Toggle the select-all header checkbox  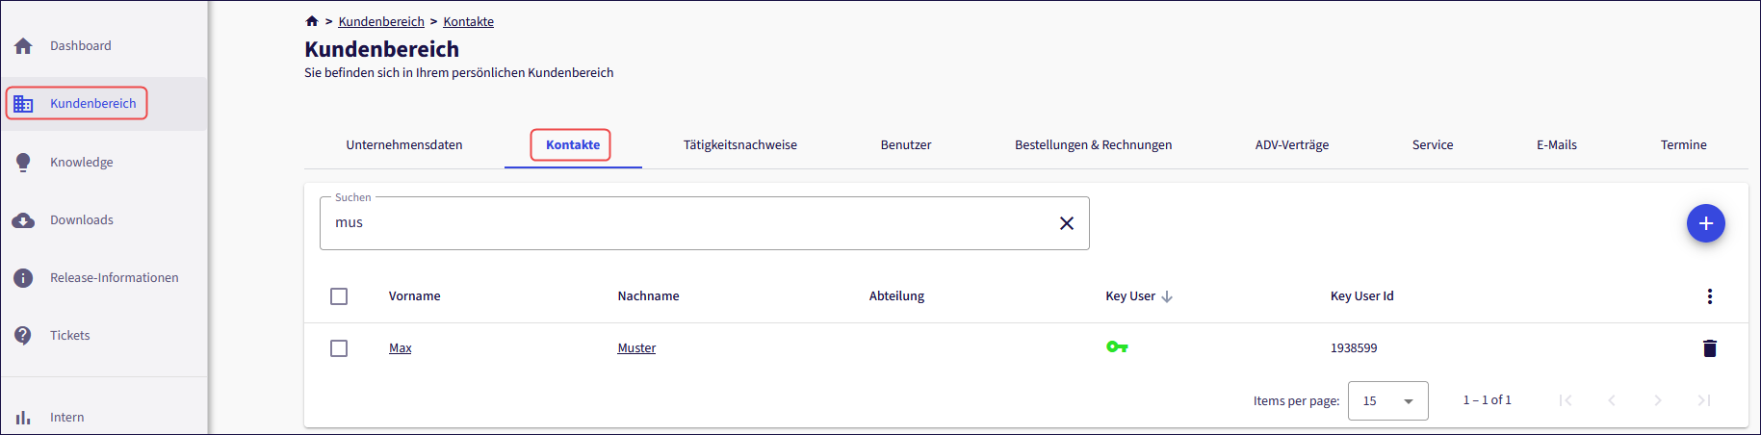pos(339,296)
